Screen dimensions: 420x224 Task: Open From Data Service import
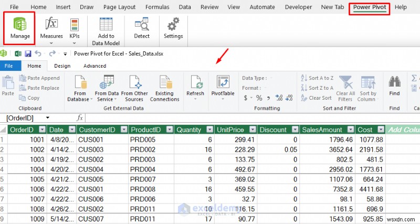tap(107, 88)
